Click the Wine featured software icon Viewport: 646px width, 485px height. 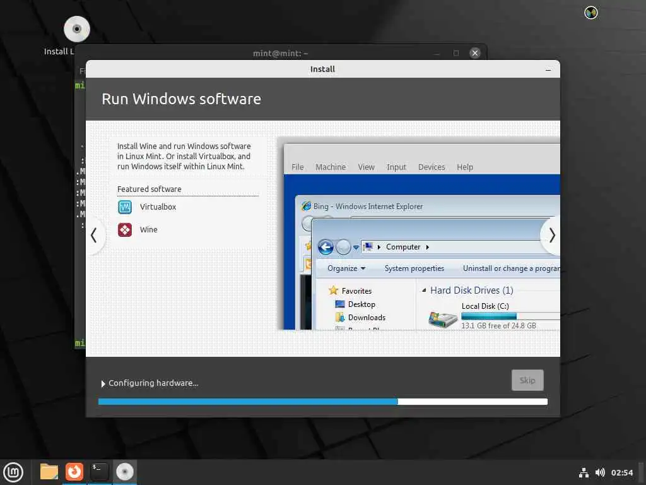click(x=125, y=230)
